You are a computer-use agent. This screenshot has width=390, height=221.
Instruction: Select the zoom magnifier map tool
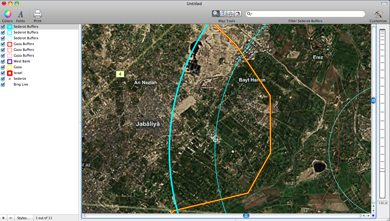pos(216,13)
